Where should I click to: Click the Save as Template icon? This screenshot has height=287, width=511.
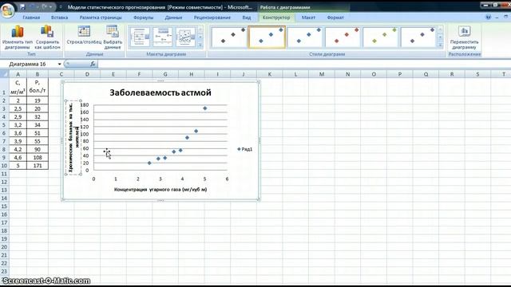[47, 32]
